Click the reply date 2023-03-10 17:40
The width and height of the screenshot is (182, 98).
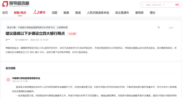point(20,81)
